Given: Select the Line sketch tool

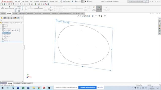Looking at the screenshot, I should click(16, 7).
